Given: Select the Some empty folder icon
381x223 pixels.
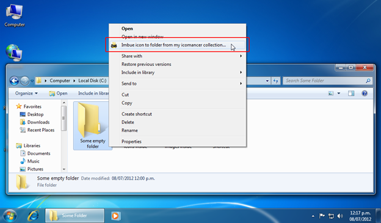Looking at the screenshot, I should pos(92,125).
